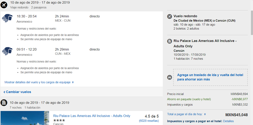Click the page vertical scrollbar

(x=251, y=22)
